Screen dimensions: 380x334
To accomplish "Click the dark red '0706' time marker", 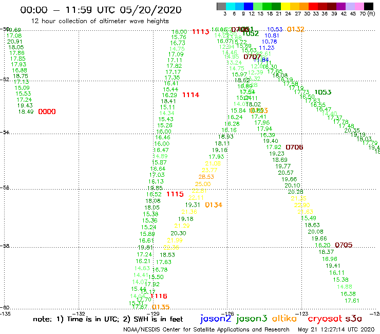I will 294,147.
